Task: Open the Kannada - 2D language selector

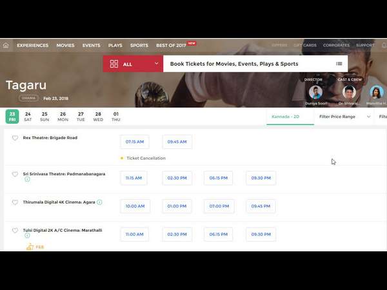Action: click(x=290, y=117)
